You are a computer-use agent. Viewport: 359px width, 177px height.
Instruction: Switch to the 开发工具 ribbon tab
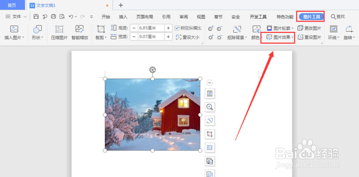click(x=258, y=17)
